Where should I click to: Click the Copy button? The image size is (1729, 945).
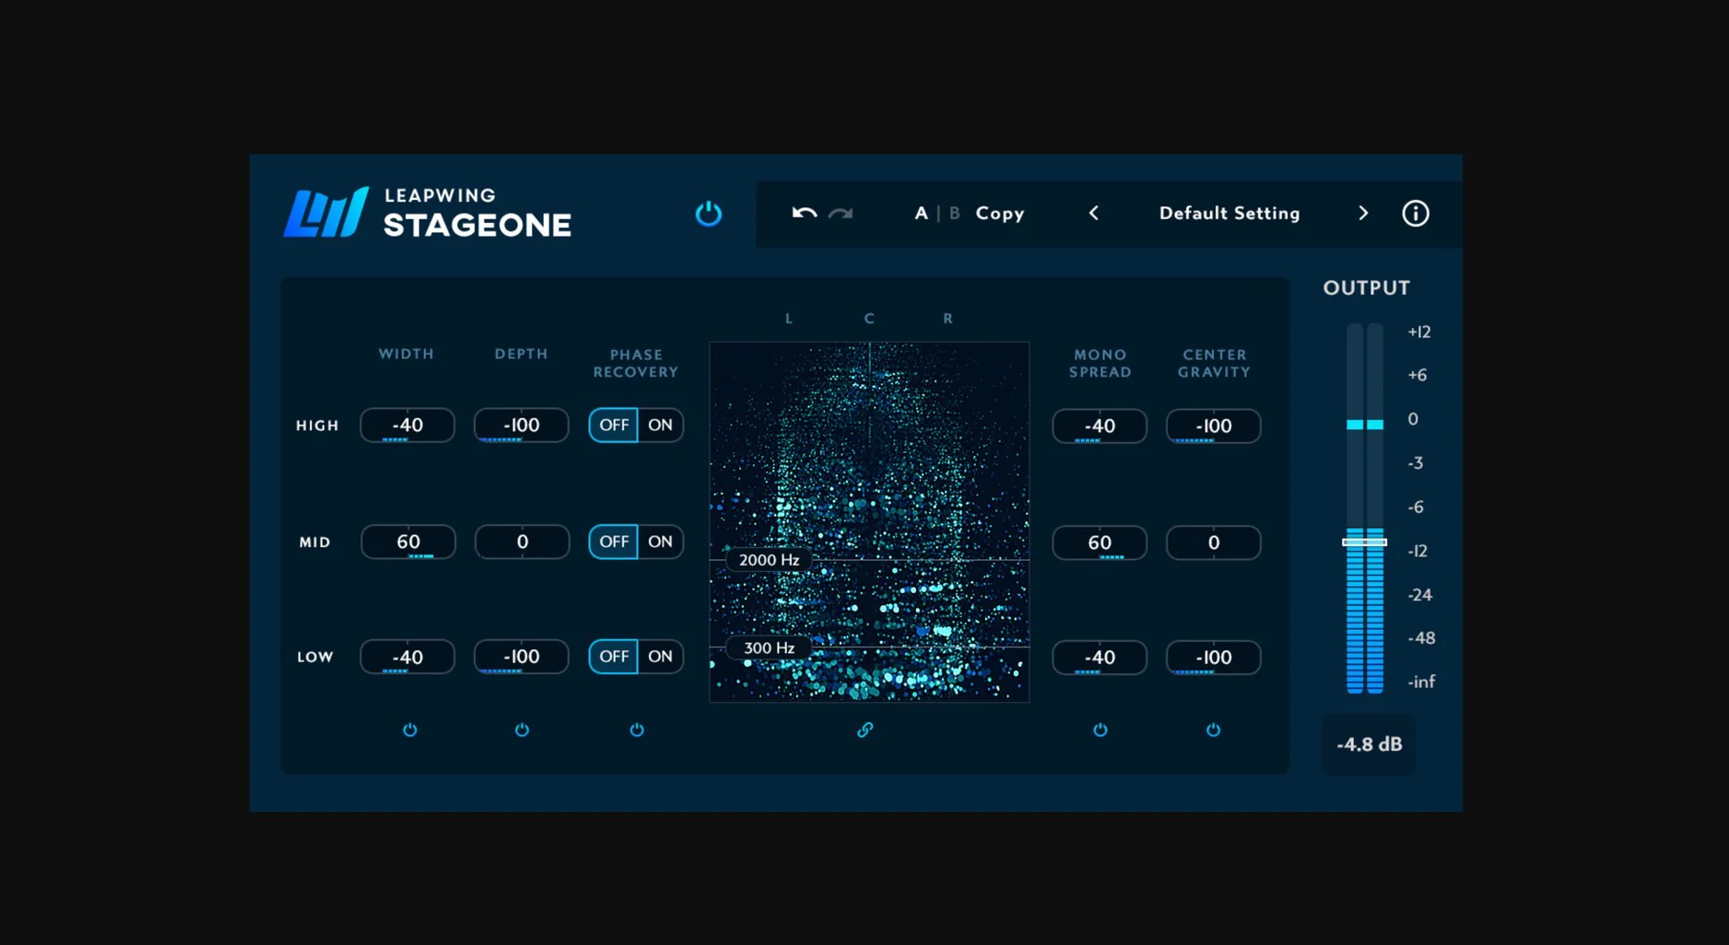click(1000, 214)
